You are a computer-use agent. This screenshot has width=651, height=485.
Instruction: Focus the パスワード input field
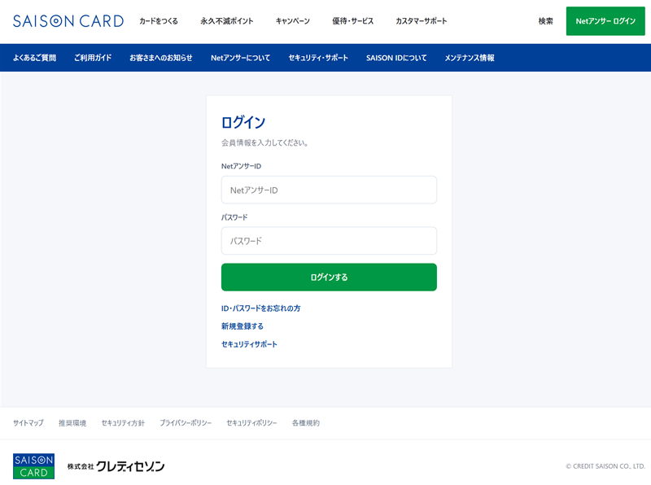pos(329,240)
